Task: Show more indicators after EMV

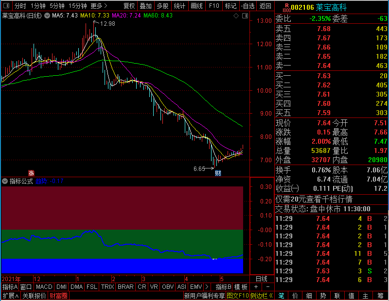Action: pyautogui.click(x=207, y=287)
